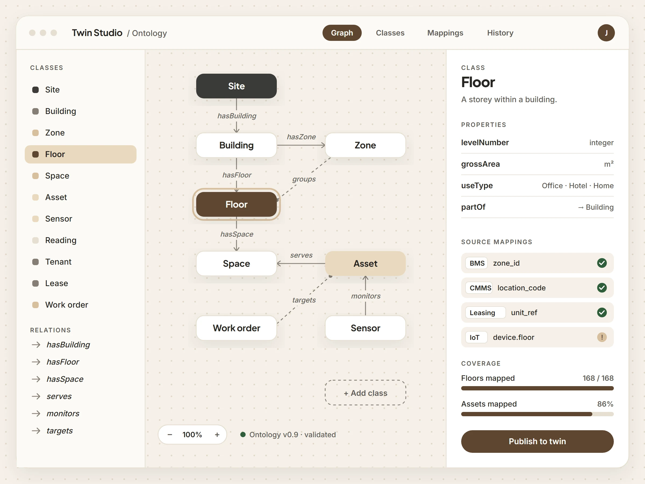Click the arrow icon beside hasBuilding relation
Screen dimensions: 645x484
36,345
